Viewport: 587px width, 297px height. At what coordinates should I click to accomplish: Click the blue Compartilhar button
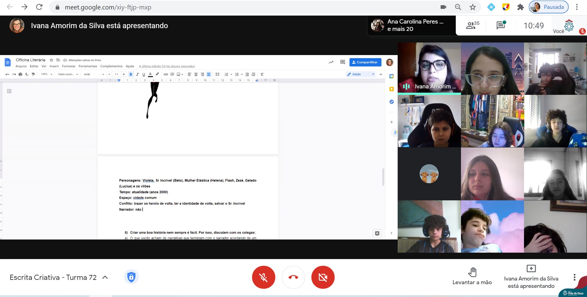(365, 62)
